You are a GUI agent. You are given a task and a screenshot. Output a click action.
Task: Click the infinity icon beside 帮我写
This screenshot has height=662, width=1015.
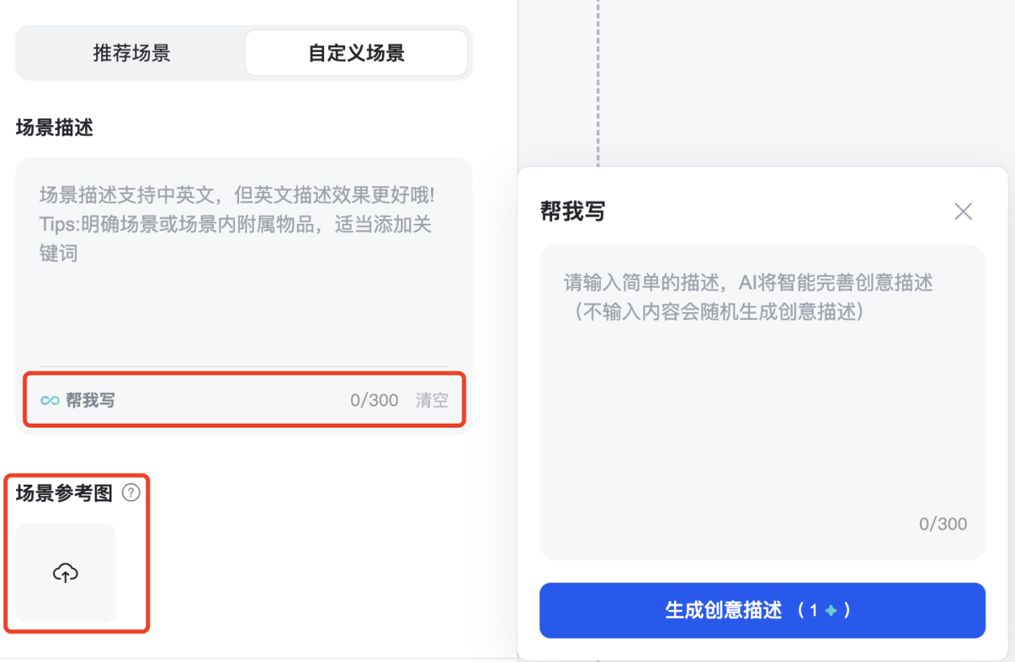[50, 400]
